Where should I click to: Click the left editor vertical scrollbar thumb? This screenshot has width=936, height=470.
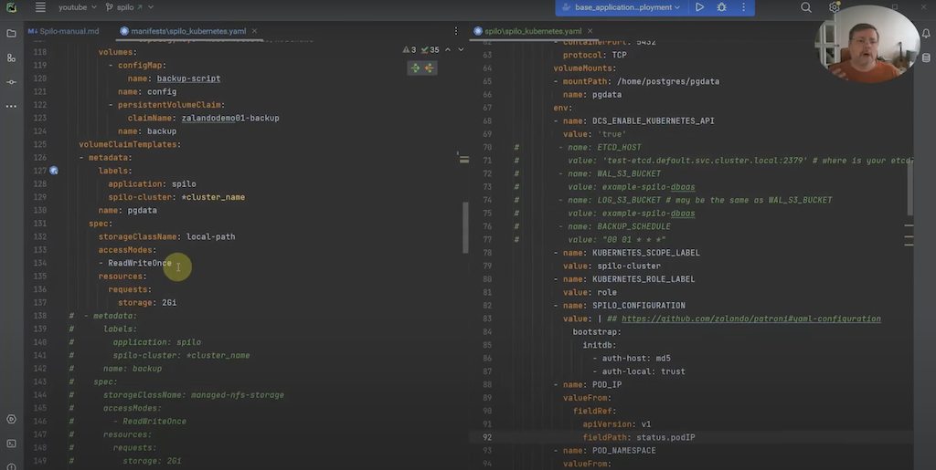point(465,228)
